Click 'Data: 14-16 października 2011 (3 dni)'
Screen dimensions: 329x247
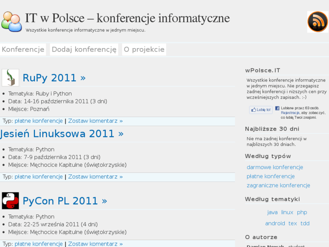click(58, 102)
